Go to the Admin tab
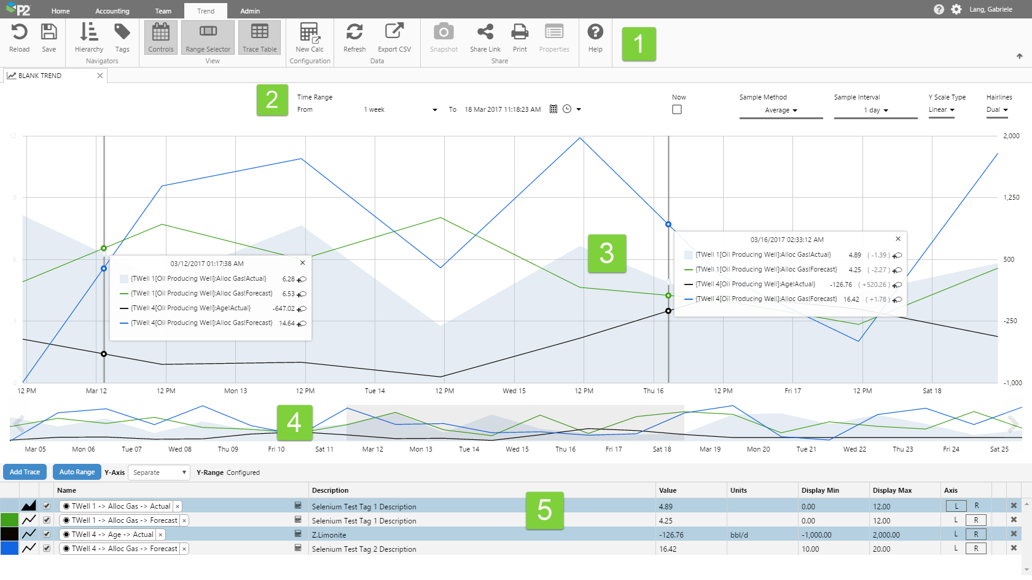Screen dimensions: 1032x580 [250, 11]
